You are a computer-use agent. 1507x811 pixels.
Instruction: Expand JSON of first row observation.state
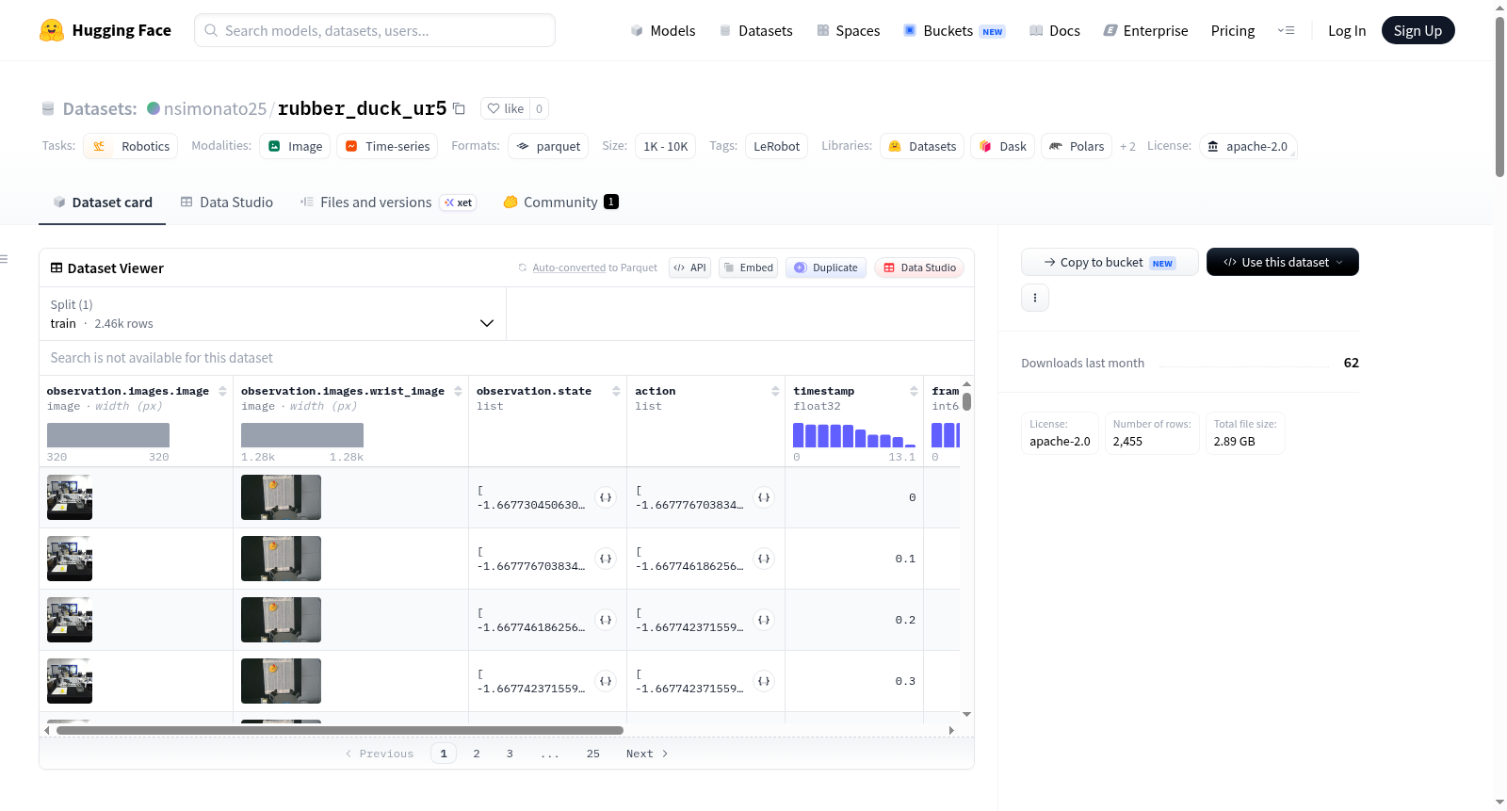(x=606, y=497)
